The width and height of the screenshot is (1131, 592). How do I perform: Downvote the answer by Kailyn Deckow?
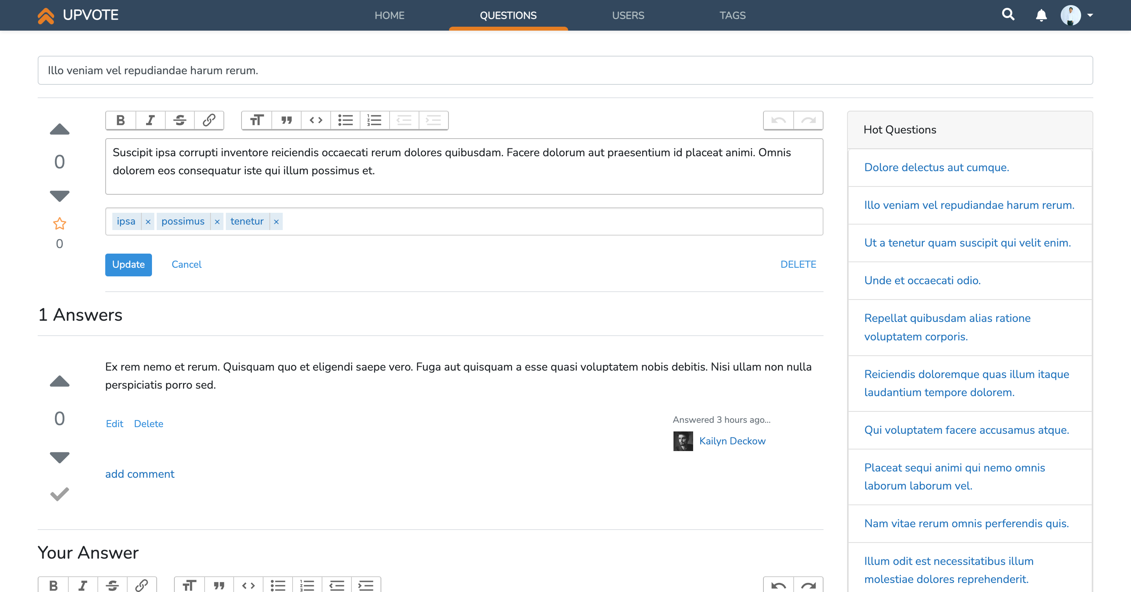pyautogui.click(x=59, y=457)
